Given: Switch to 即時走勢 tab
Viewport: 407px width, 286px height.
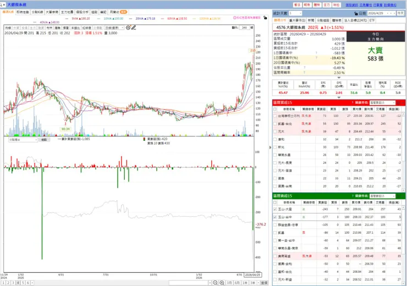Looking at the screenshot, I should (x=23, y=12).
